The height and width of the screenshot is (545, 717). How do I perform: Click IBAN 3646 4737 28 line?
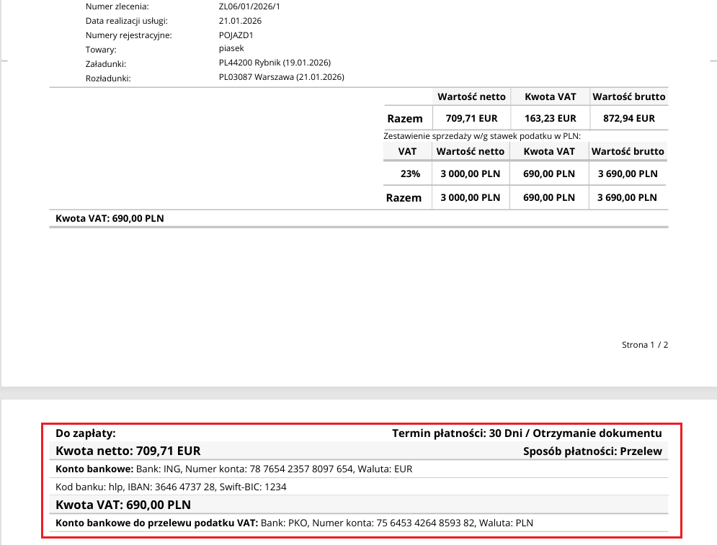(x=171, y=487)
